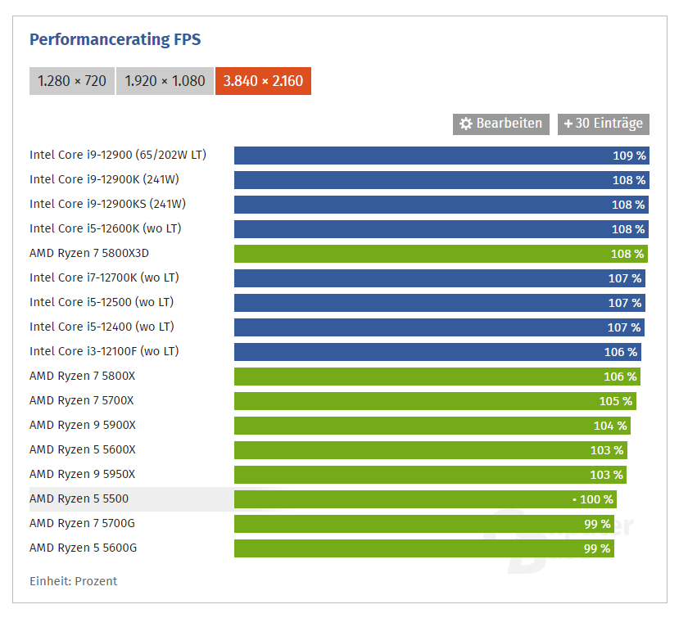Click the 106 % bar of Core i3-12100F
688x618 pixels.
(x=437, y=352)
